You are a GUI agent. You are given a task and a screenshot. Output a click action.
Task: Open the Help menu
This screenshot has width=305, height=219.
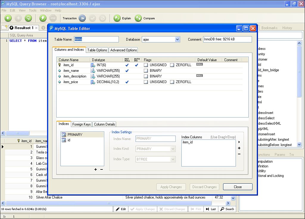58,10
